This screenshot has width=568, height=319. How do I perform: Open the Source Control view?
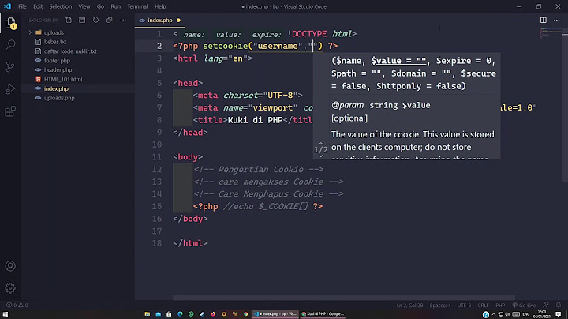pyautogui.click(x=10, y=66)
